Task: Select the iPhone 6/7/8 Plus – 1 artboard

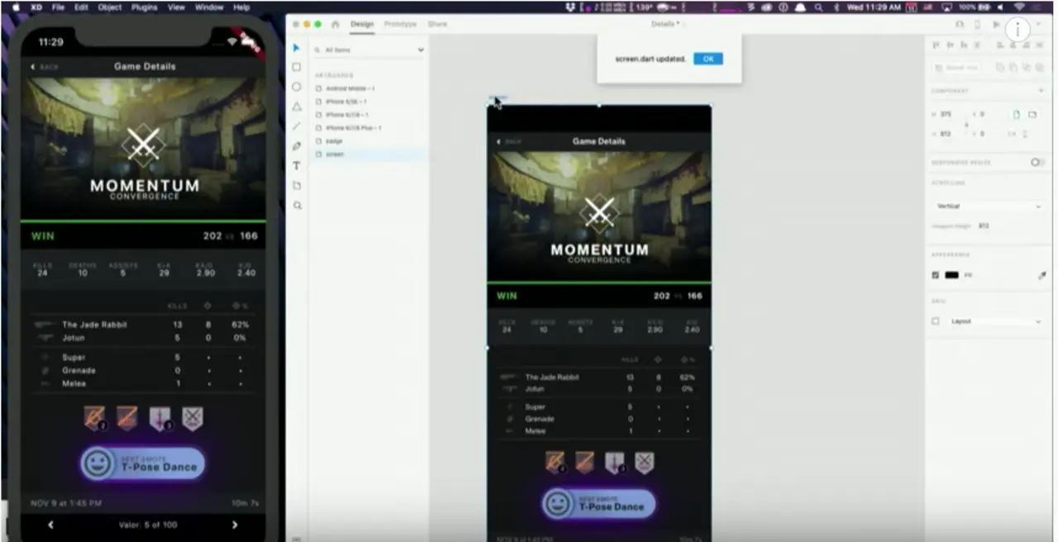Action: point(354,128)
